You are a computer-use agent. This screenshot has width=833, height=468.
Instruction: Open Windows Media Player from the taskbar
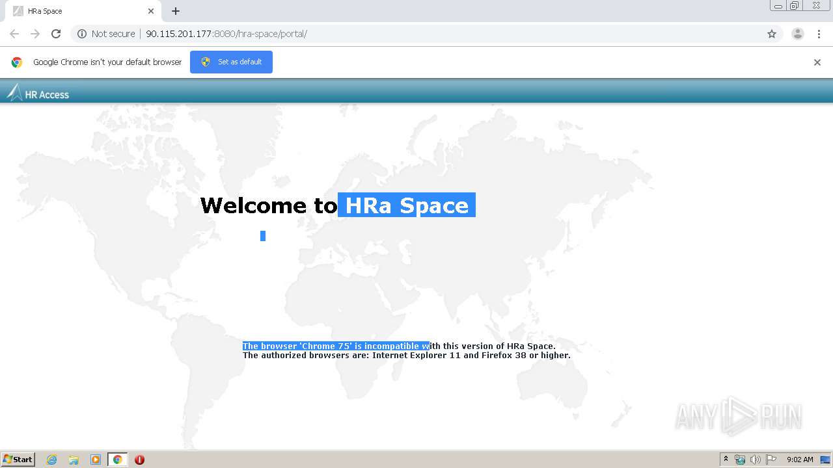(x=95, y=460)
